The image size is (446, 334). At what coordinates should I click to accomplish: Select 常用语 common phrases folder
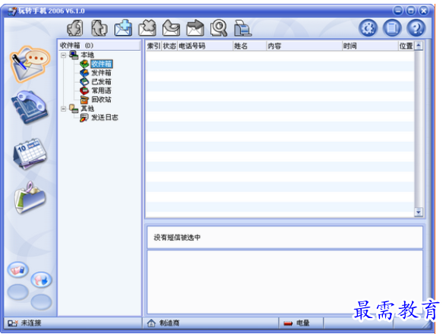101,90
